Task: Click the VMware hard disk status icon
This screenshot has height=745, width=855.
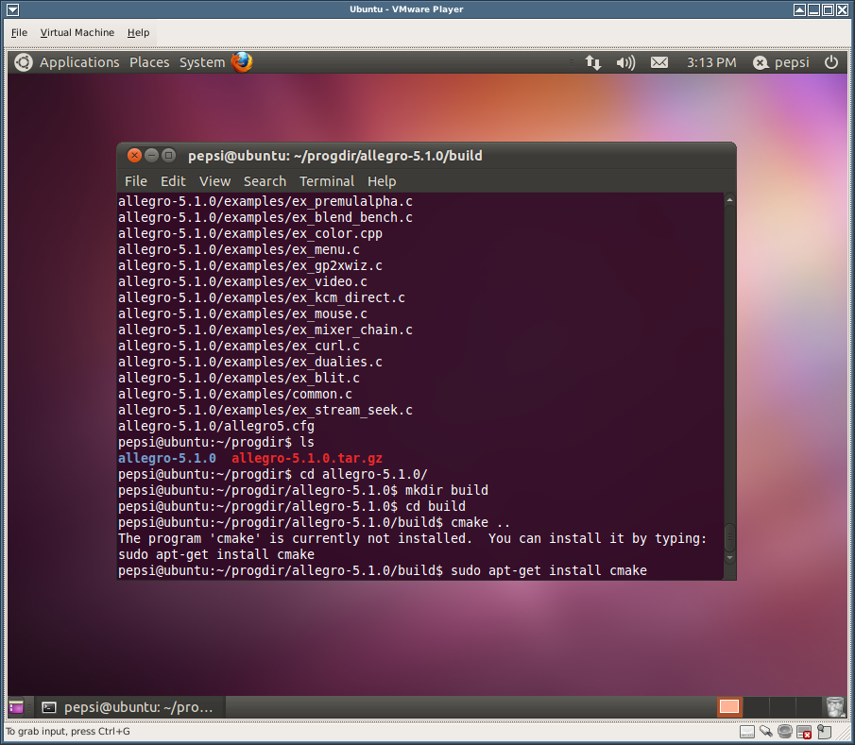Action: point(747,732)
